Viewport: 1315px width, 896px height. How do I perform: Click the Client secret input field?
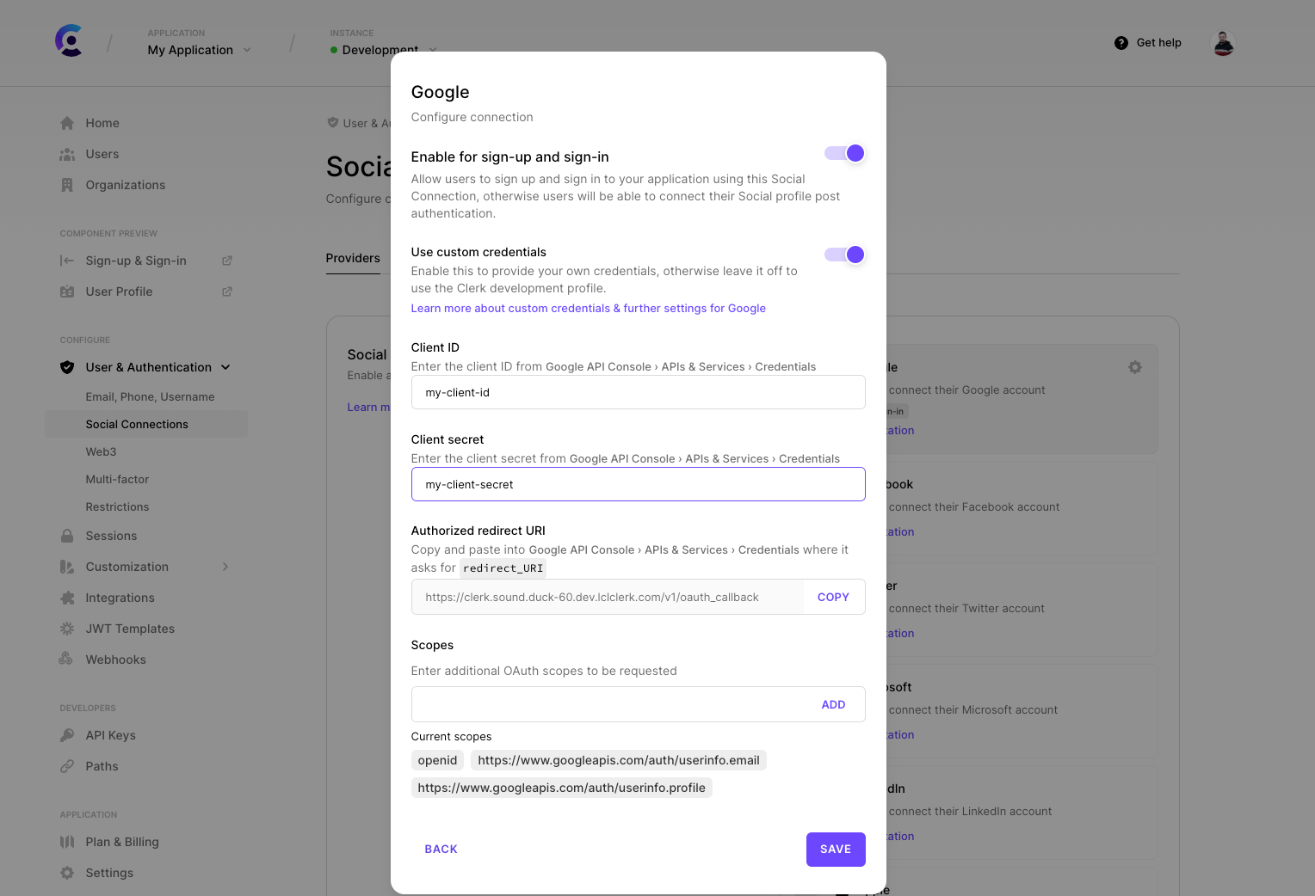tap(638, 484)
